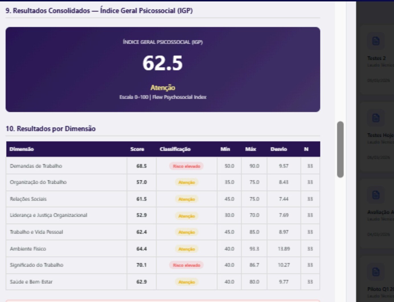The height and width of the screenshot is (302, 394).
Task: Click the Atenção badge for Organização do Trabalho
Action: (x=186, y=183)
